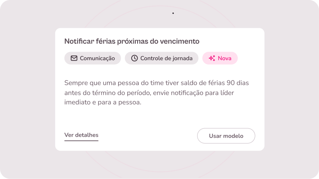Click the last description line imediato e para a pessoa
Viewport: 319px width, 179px height.
[x=103, y=103]
